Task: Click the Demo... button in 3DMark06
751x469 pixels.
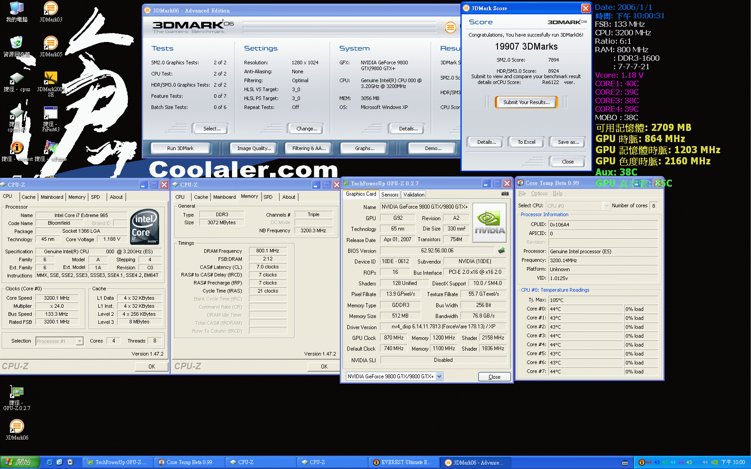Action: click(433, 148)
